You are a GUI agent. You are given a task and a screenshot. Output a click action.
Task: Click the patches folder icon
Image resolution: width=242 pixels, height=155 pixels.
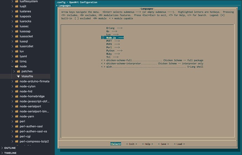tap(19, 71)
